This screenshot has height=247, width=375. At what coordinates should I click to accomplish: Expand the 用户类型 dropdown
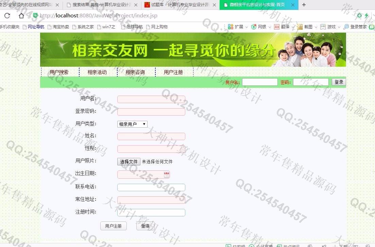click(x=132, y=124)
